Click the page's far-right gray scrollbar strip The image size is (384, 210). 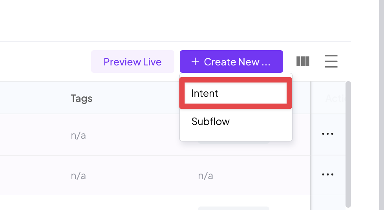(382, 105)
